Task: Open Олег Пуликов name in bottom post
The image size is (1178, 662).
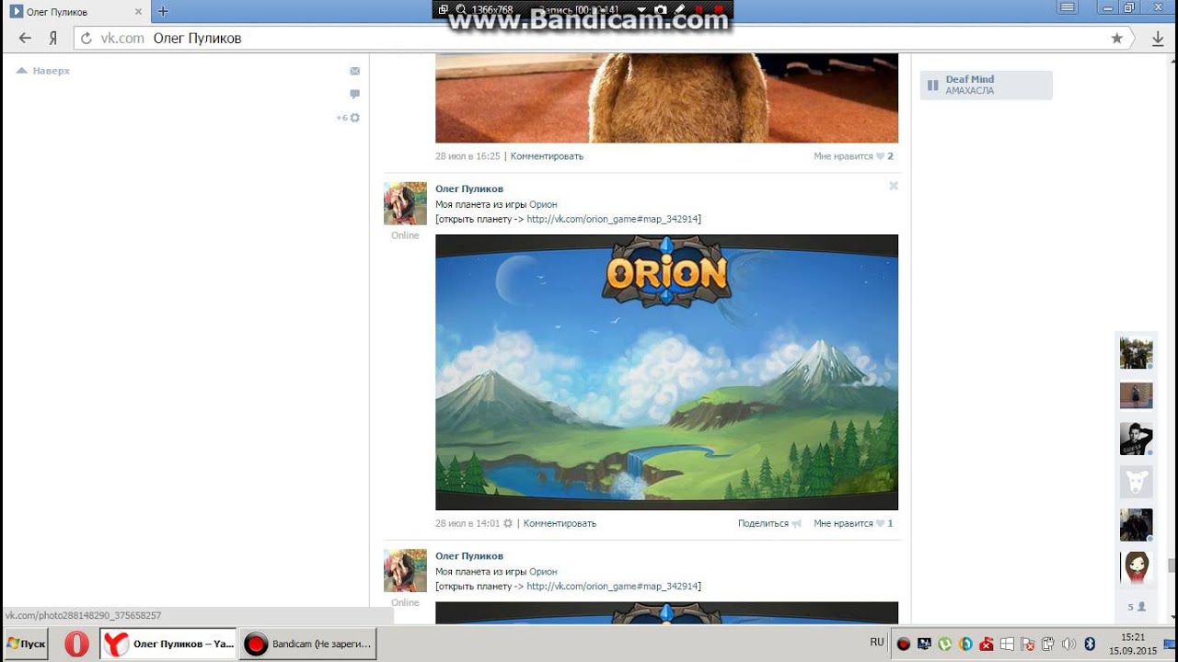Action: point(469,556)
